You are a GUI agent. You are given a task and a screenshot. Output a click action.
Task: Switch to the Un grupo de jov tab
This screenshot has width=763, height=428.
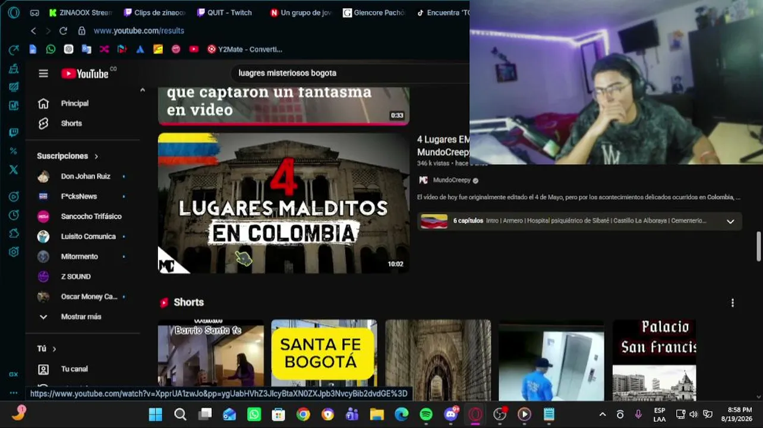click(301, 12)
